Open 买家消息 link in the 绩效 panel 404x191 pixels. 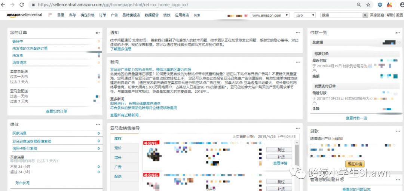19,133
